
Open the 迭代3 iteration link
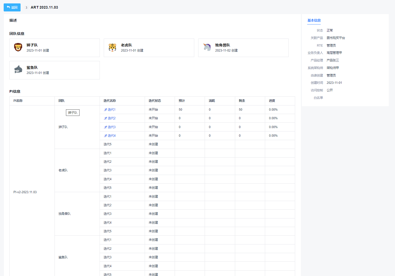click(x=112, y=127)
